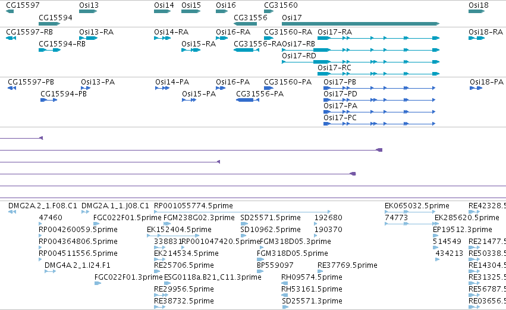Select the Osi14 gene label

(x=164, y=5)
